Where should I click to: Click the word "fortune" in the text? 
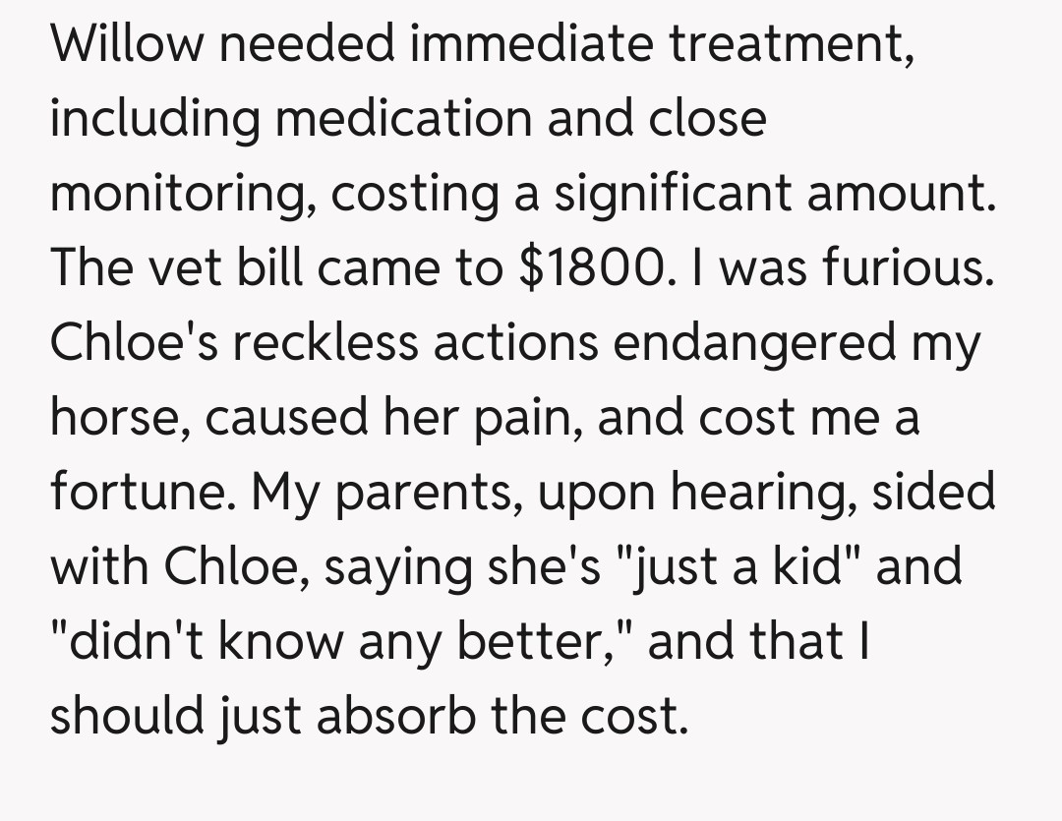pyautogui.click(x=137, y=493)
